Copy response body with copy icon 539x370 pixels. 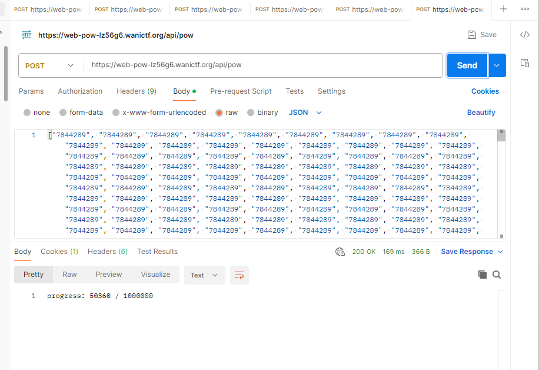[x=483, y=275]
